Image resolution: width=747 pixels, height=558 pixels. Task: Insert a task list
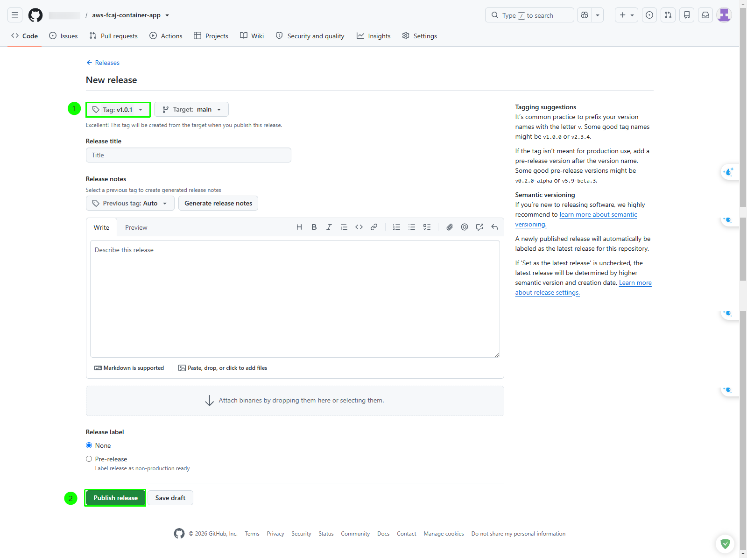click(427, 227)
